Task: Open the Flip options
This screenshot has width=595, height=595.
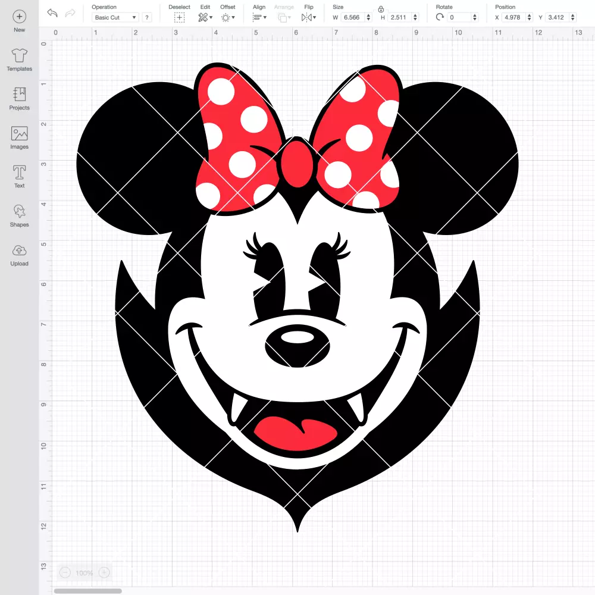Action: 308,17
